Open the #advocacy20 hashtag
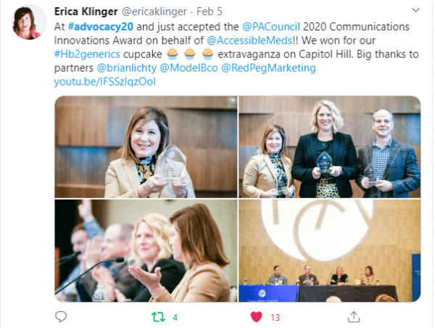Screen dimensions: 435x328 tap(101, 27)
